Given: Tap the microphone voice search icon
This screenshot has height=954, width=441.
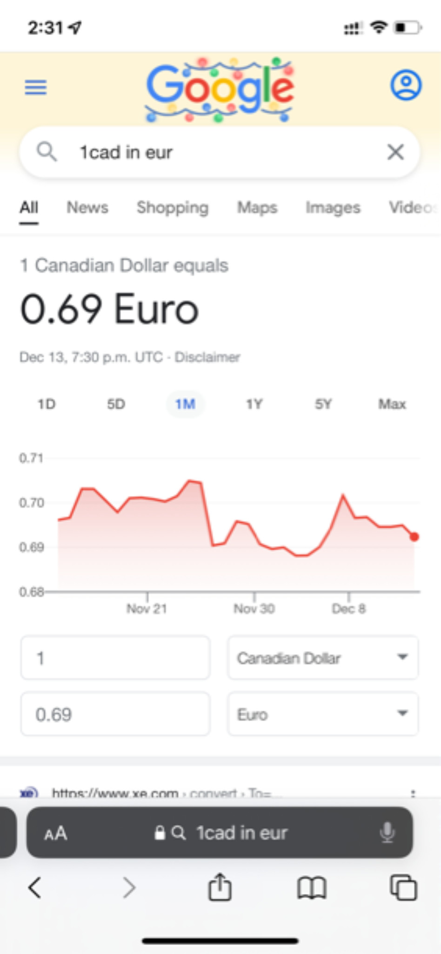Looking at the screenshot, I should [387, 833].
